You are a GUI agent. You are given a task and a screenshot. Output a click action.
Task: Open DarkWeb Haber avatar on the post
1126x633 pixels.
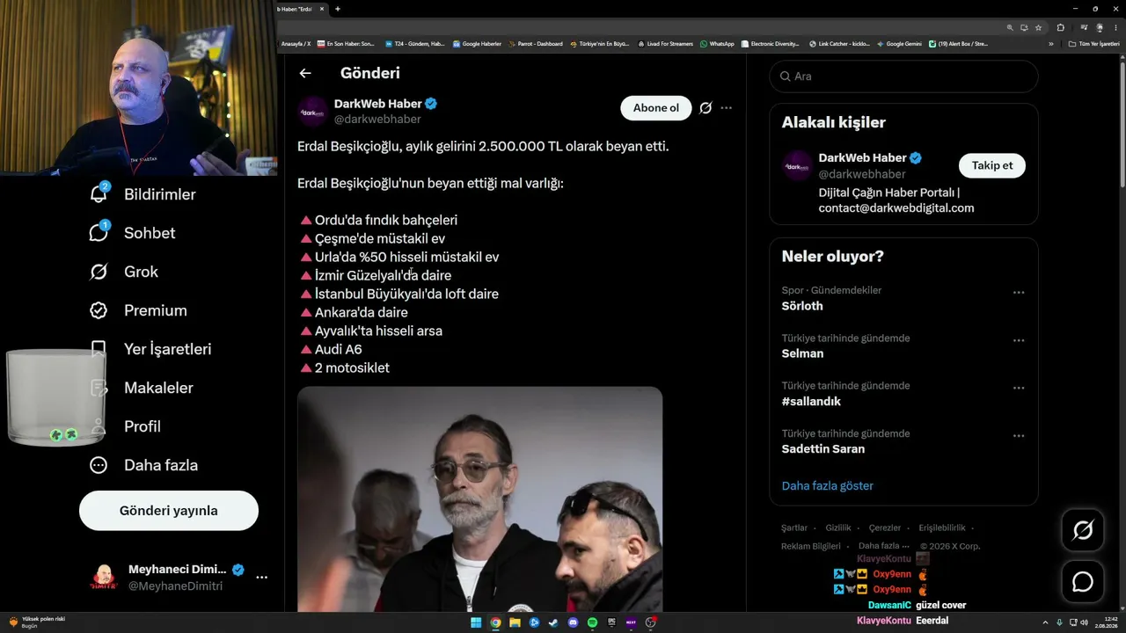click(x=312, y=112)
